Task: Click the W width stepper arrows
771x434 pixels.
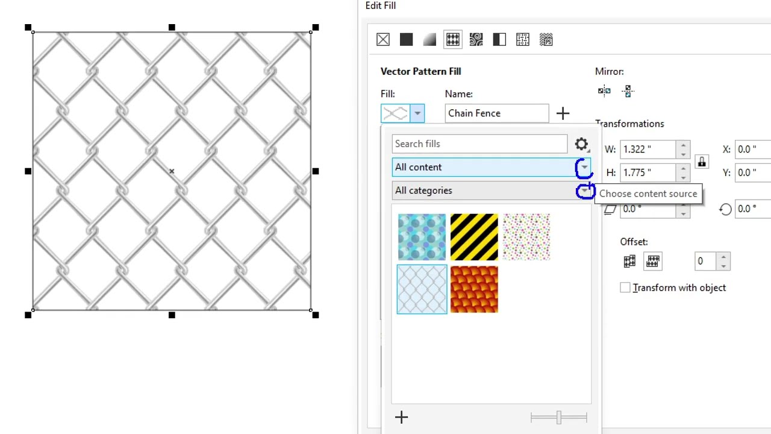Action: pyautogui.click(x=683, y=149)
